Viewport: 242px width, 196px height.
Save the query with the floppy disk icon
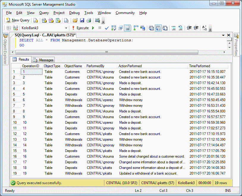click(x=82, y=21)
